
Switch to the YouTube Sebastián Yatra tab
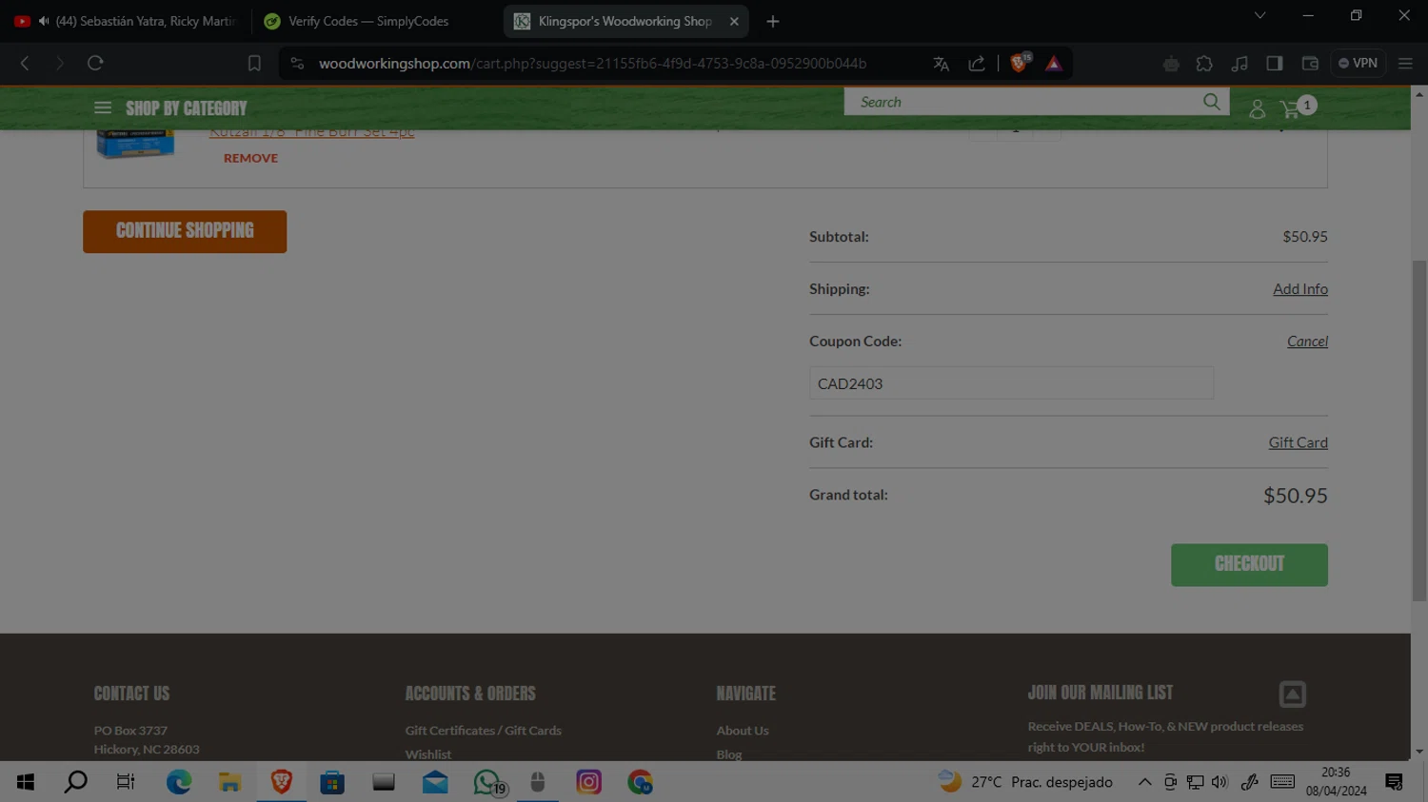[x=127, y=21]
